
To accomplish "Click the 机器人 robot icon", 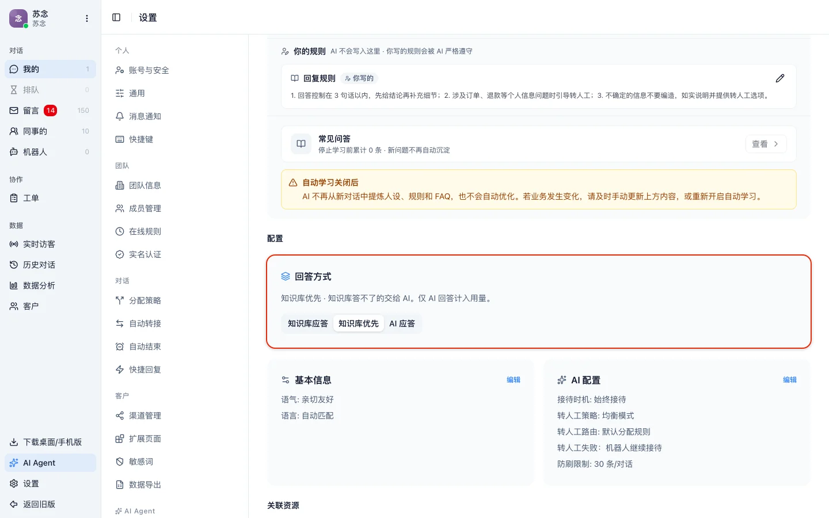I will tap(14, 152).
